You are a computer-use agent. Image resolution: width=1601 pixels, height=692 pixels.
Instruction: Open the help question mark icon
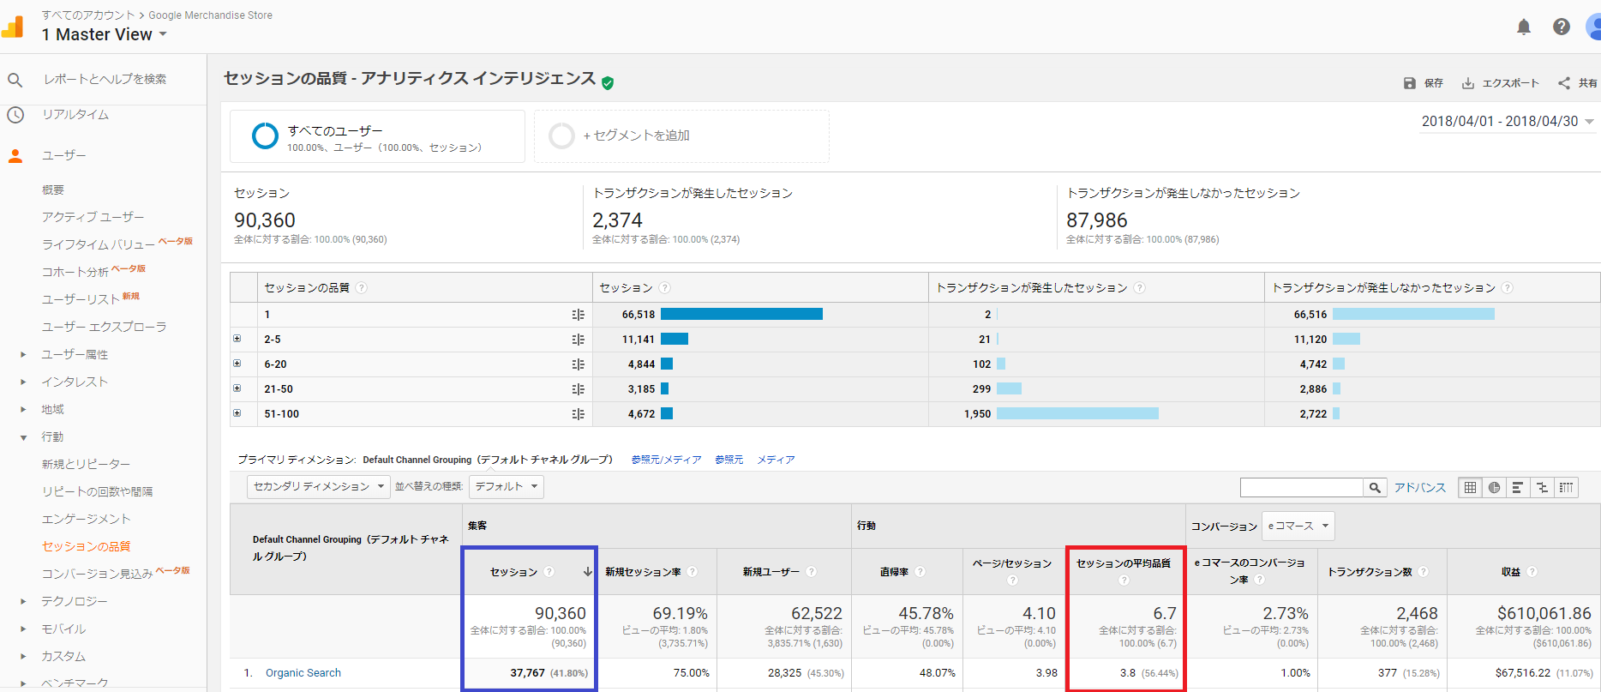coord(1562,27)
